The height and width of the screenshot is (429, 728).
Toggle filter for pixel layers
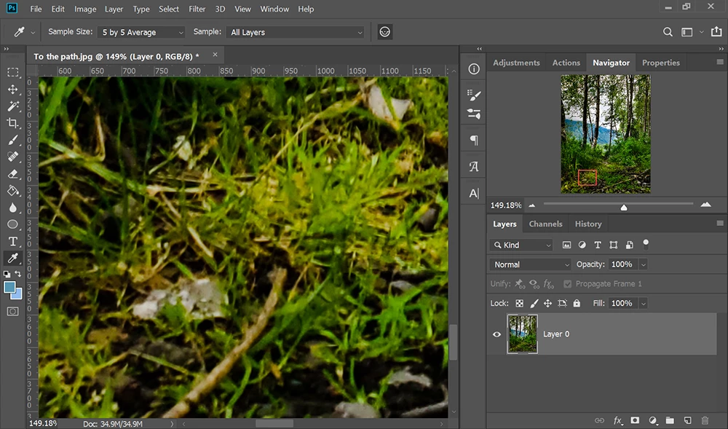566,245
